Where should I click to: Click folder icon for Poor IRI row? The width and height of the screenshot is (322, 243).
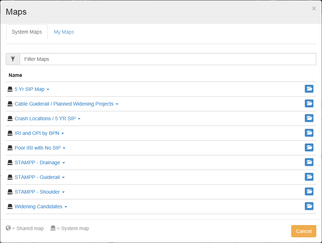309,147
